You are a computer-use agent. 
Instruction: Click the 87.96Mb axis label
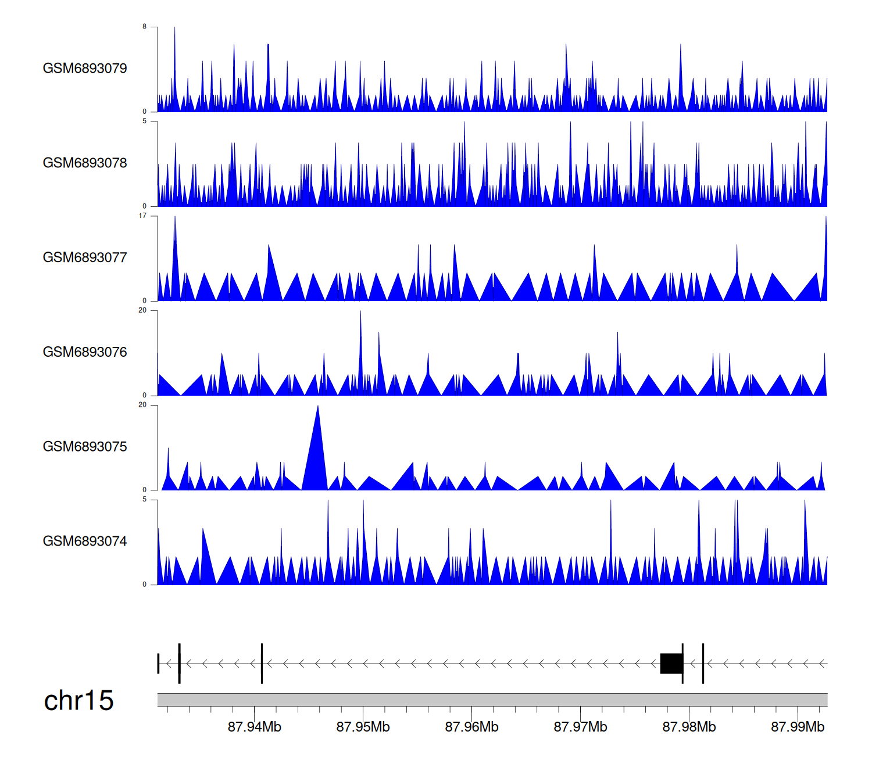coord(471,727)
